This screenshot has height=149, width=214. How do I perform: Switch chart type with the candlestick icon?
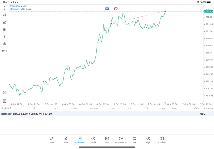(x=5, y=15)
